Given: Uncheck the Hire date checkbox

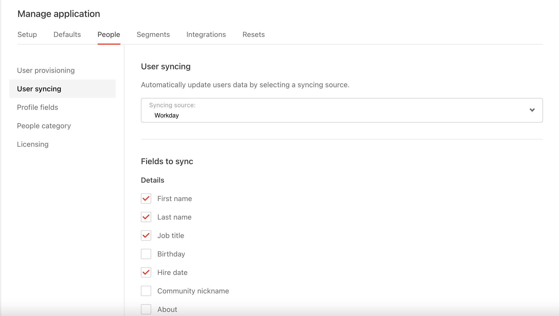Looking at the screenshot, I should (146, 272).
